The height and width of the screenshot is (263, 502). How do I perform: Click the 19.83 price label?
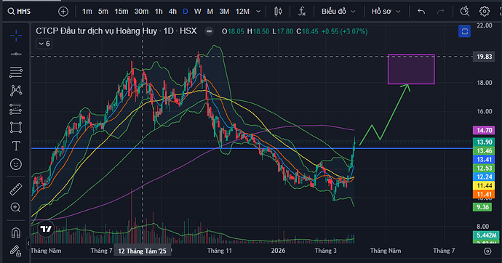coord(484,57)
